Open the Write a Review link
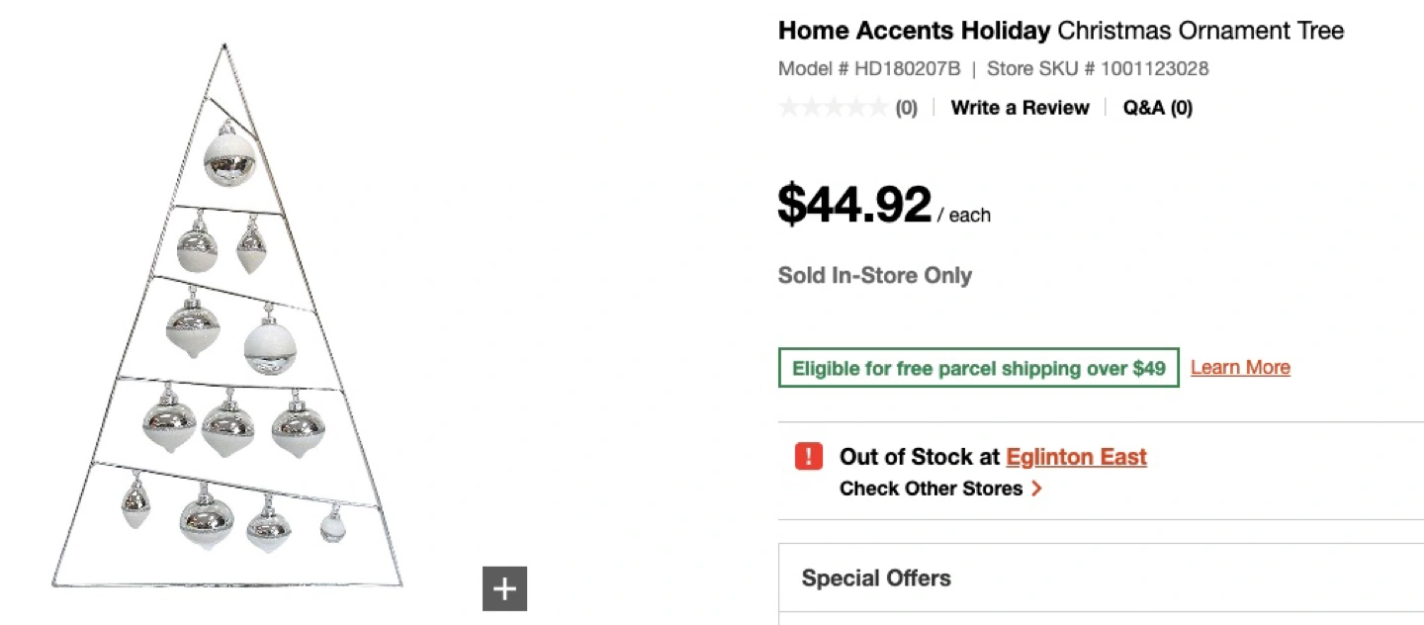The width and height of the screenshot is (1424, 625). [1020, 108]
